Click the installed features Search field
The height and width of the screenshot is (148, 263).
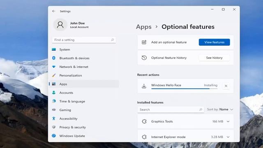tap(171, 110)
